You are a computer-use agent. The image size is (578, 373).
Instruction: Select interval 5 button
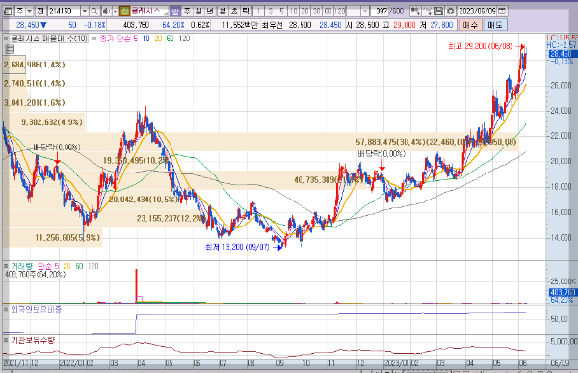(x=282, y=12)
